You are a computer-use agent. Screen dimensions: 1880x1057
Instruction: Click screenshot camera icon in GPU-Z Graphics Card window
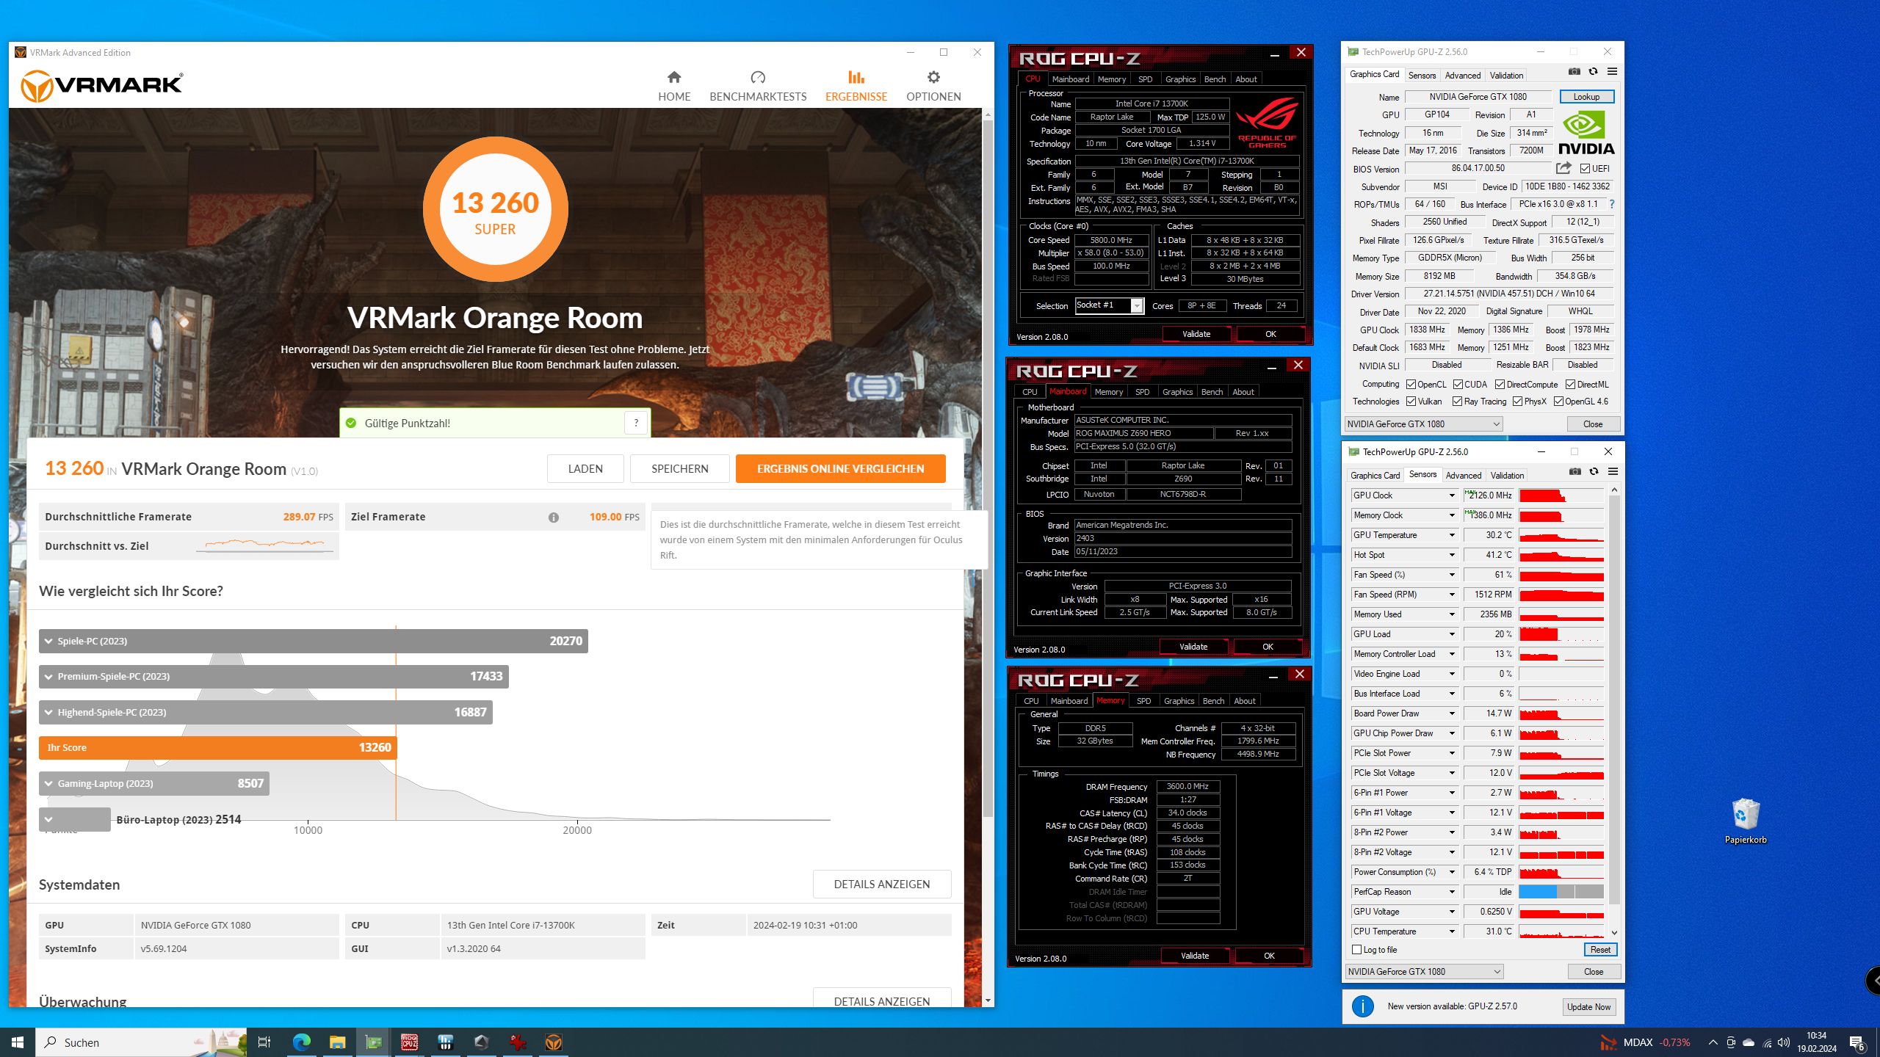point(1574,72)
